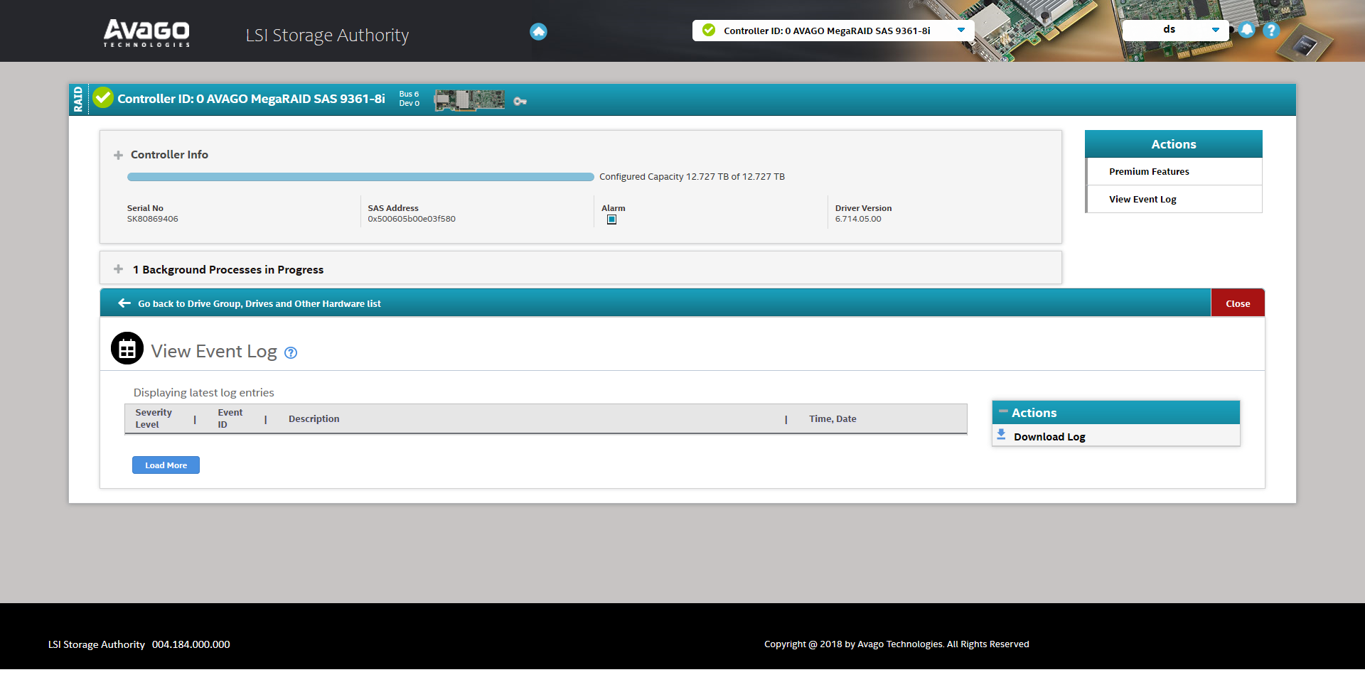Close the event log panel
Screen dimensions: 1365x687
1238,303
